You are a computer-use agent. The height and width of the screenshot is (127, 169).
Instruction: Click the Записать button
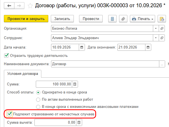tap(62, 19)
